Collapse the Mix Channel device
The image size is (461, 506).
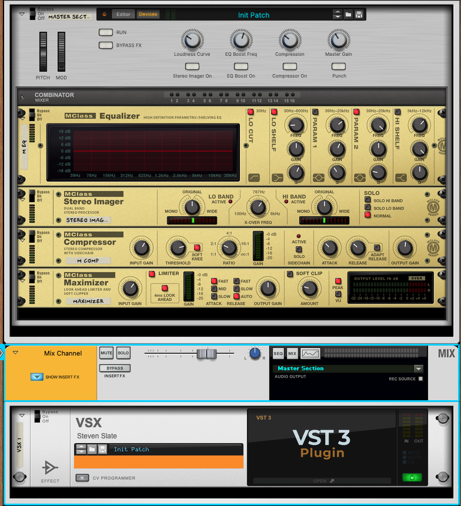pyautogui.click(x=15, y=353)
